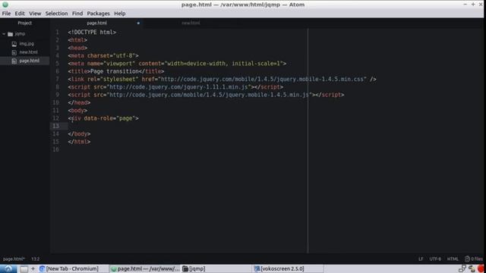Image resolution: width=486 pixels, height=273 pixels.
Task: Click the Atom window icon in title bar
Action: pos(5,5)
